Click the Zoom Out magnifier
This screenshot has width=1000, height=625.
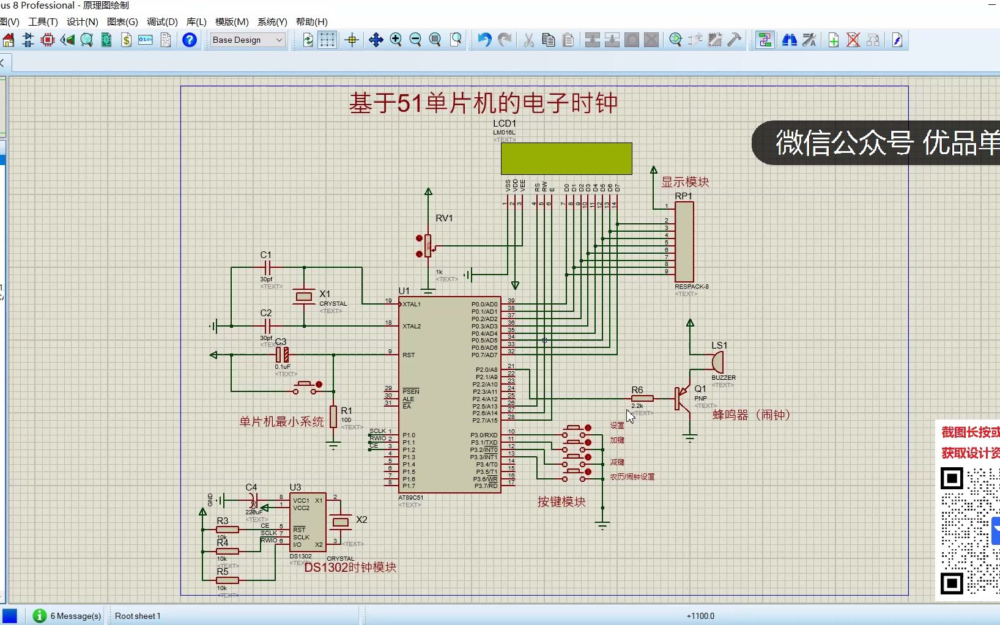[415, 40]
